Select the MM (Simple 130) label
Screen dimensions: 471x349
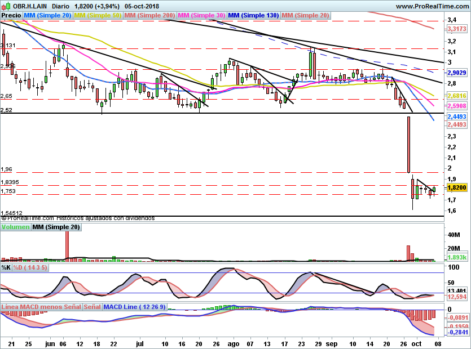point(253,15)
